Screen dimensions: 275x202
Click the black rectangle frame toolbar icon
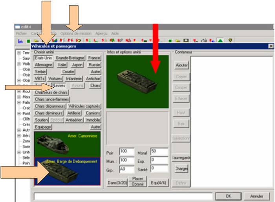186,40
